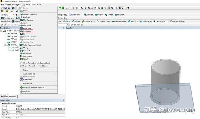The height and width of the screenshot is (119, 200).
Task: Click the SectorCut tool
Action: click(133, 21)
